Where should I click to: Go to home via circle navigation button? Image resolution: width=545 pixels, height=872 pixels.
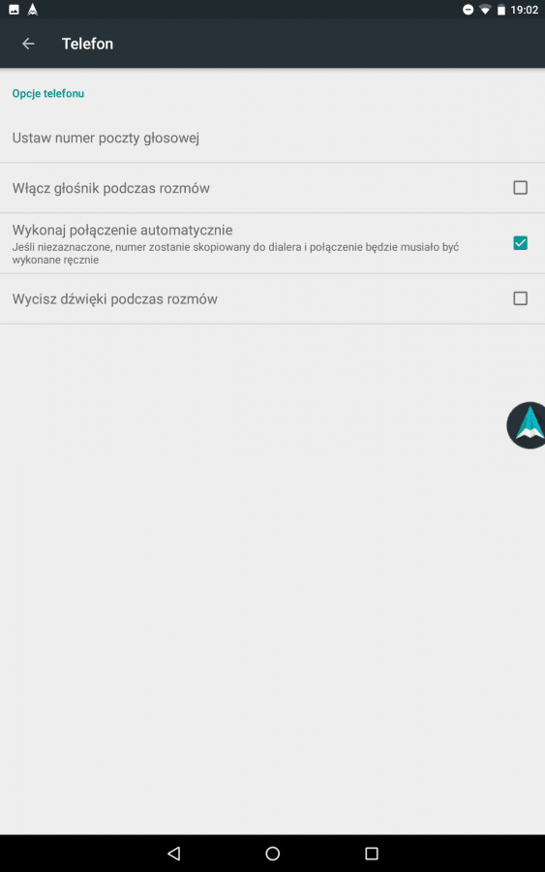(x=273, y=853)
